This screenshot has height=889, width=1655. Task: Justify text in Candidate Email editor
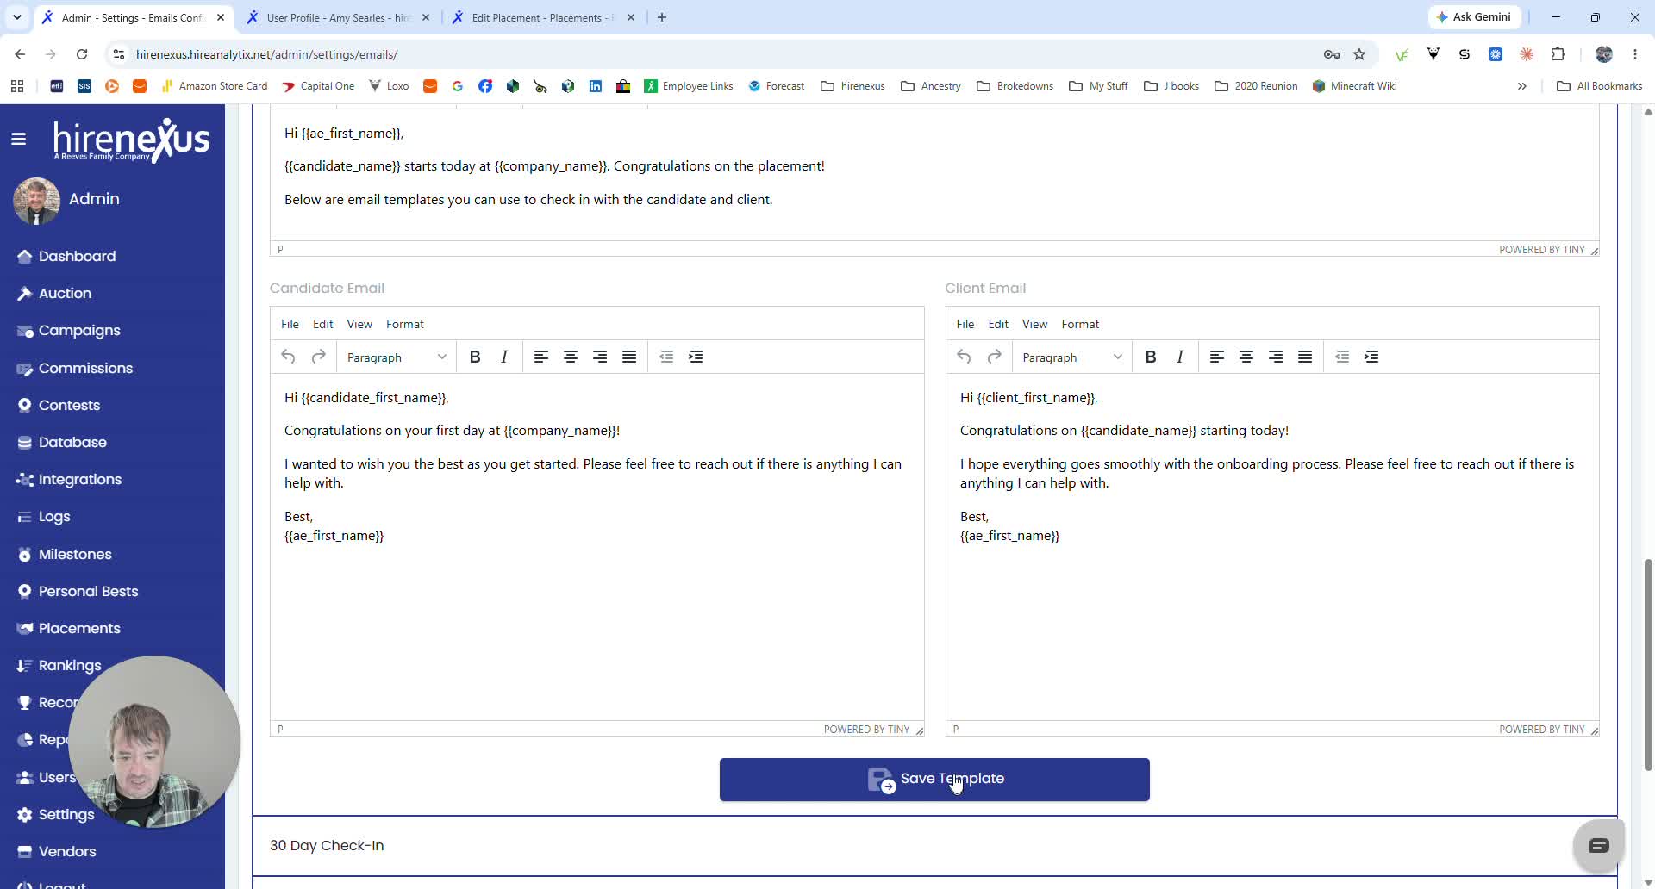(629, 357)
